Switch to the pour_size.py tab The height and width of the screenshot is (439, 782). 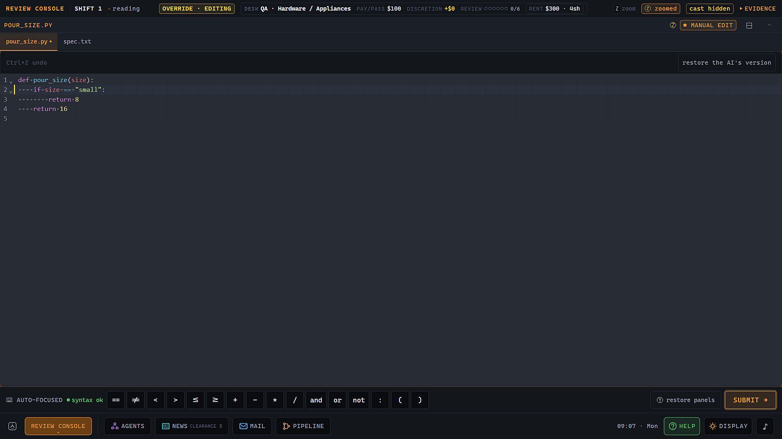click(29, 41)
